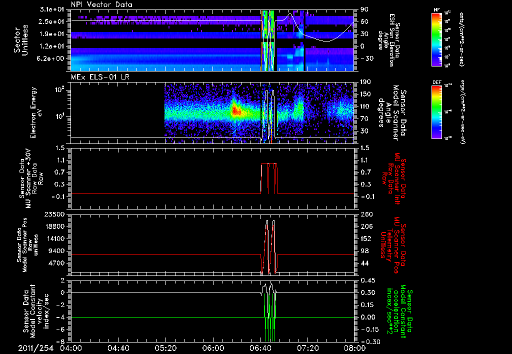512x354 pixels.
Task: Click the '9400' scanner position tick value
Action: click(56, 251)
